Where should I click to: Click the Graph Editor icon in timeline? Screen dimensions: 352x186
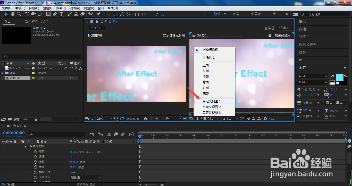(131, 134)
